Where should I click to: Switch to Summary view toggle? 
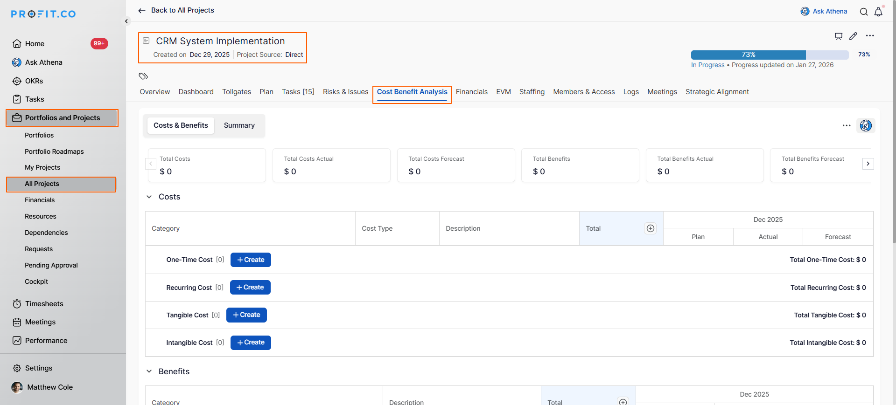(x=239, y=125)
